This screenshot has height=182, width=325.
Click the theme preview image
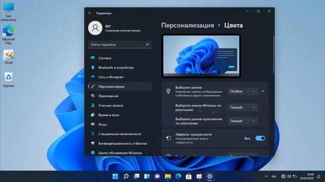click(x=201, y=56)
